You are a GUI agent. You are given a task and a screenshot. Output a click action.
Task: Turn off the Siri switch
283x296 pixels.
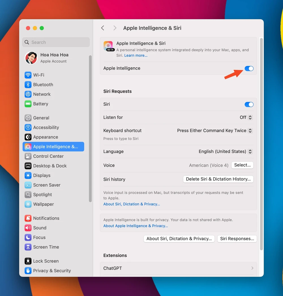[249, 104]
